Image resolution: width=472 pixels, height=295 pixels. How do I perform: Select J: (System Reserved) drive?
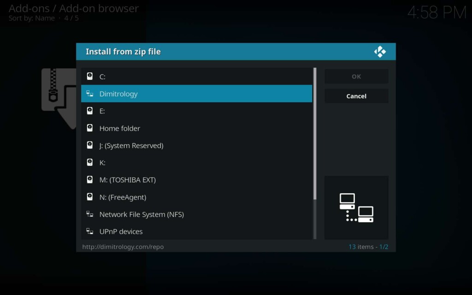196,145
